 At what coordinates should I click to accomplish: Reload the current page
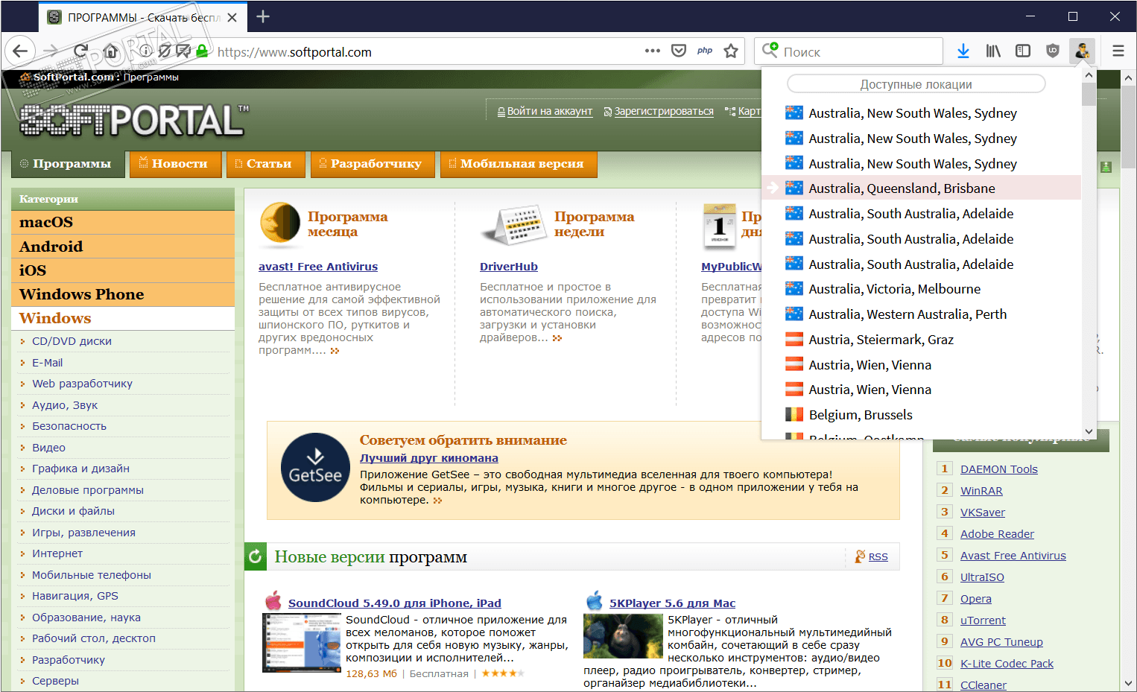(x=80, y=51)
